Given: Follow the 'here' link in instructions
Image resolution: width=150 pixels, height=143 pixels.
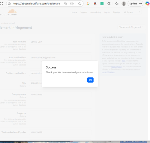Looking at the screenshot, I should [x=123, y=61].
